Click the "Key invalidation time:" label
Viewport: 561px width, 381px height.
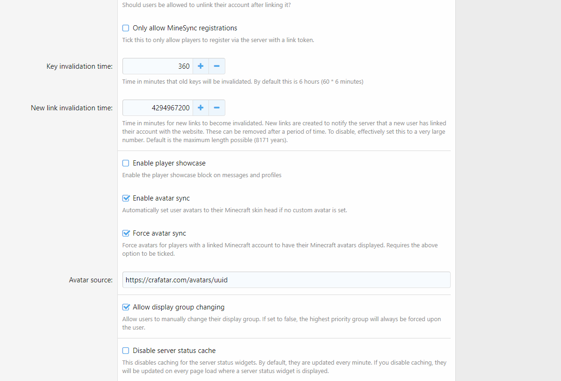79,66
